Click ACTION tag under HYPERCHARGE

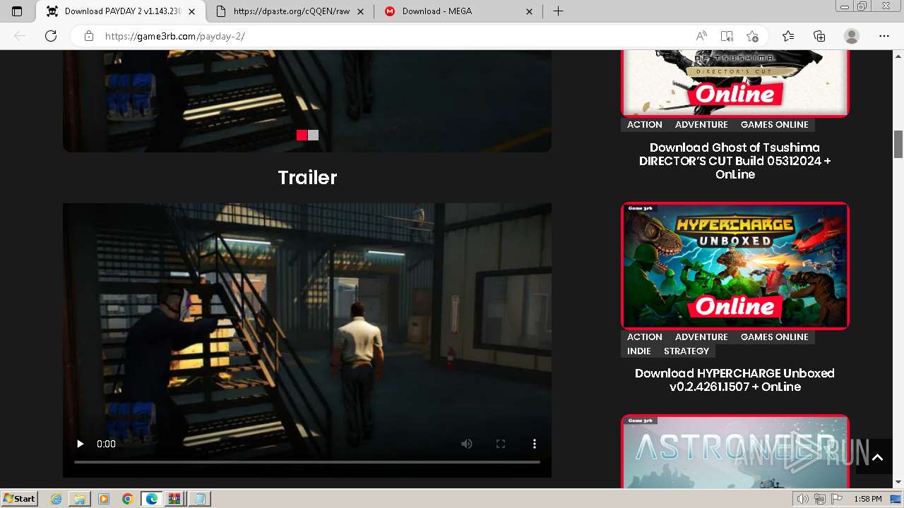(x=645, y=337)
